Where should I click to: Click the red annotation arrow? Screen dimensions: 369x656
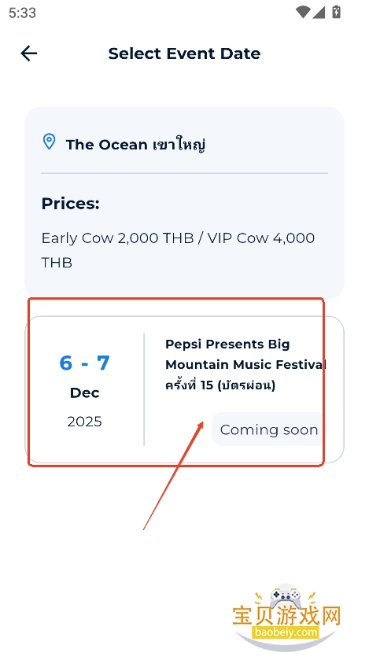point(173,476)
